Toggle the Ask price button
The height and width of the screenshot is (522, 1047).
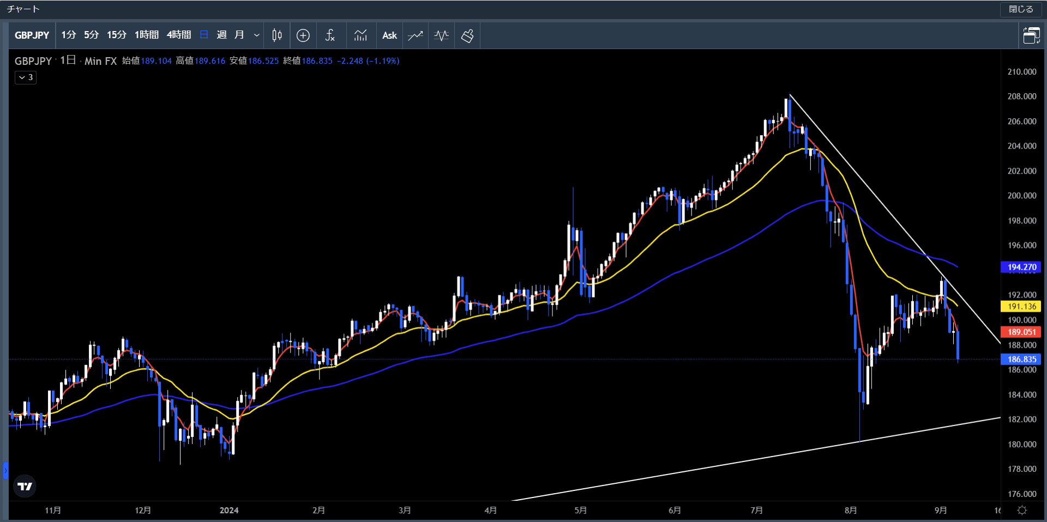pos(389,35)
